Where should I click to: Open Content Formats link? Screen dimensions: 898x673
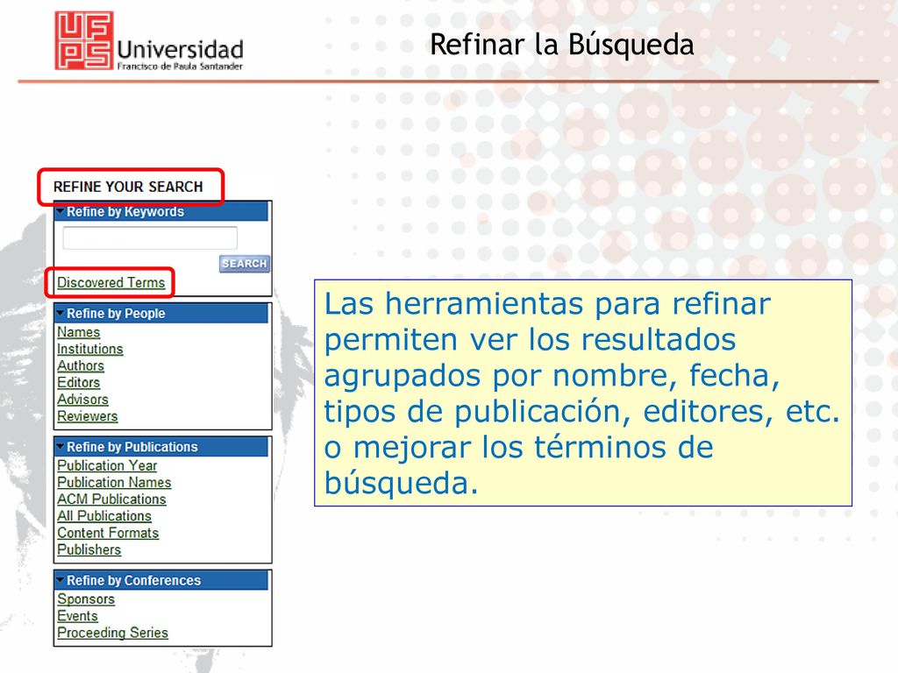[108, 533]
